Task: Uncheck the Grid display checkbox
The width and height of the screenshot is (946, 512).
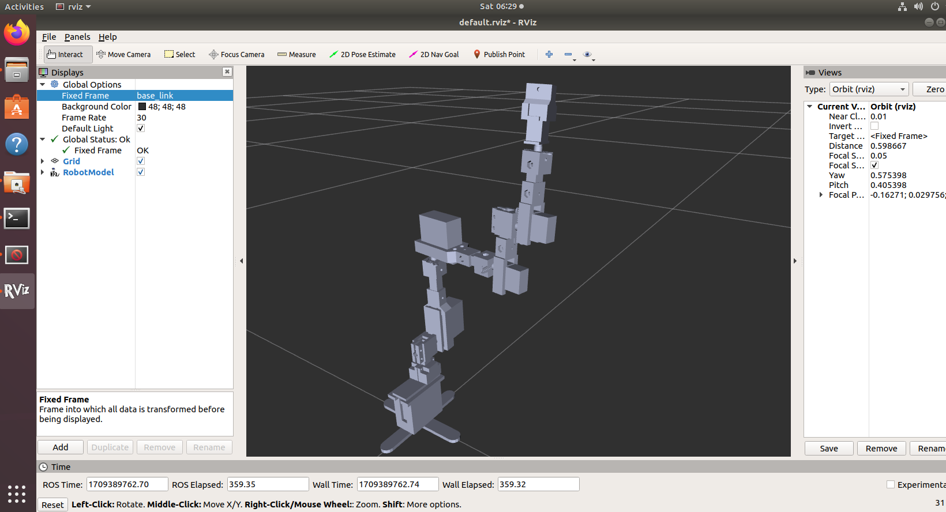Action: pyautogui.click(x=141, y=161)
